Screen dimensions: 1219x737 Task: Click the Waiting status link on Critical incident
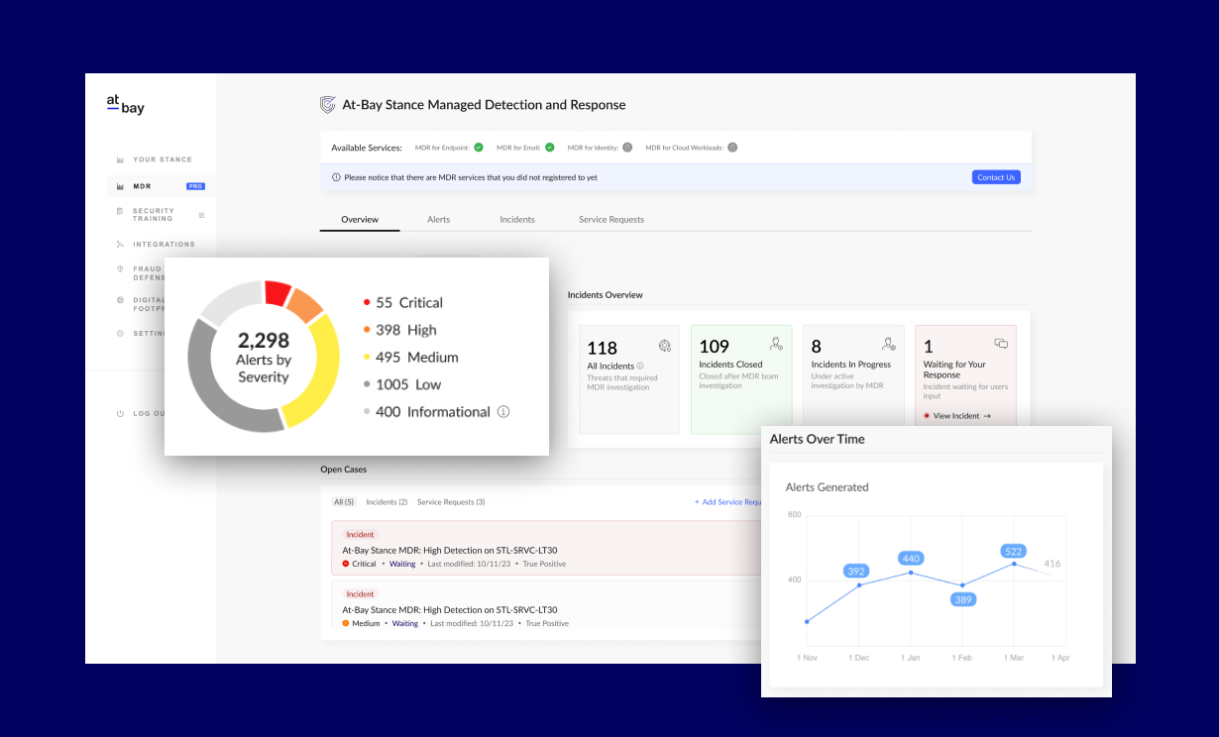pyautogui.click(x=402, y=564)
